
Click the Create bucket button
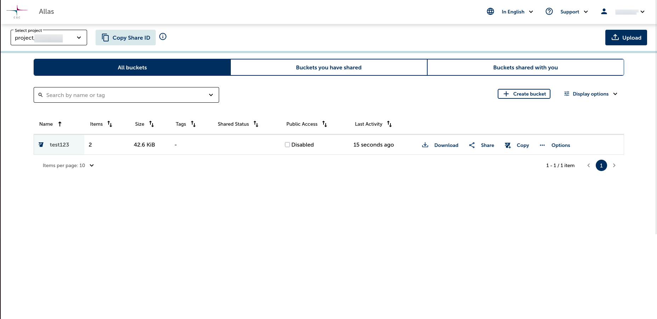(524, 94)
